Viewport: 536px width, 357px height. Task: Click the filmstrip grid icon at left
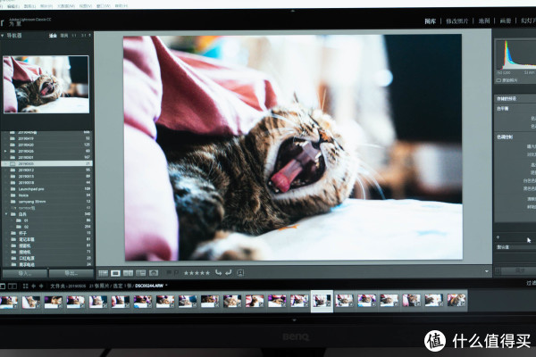point(13,286)
